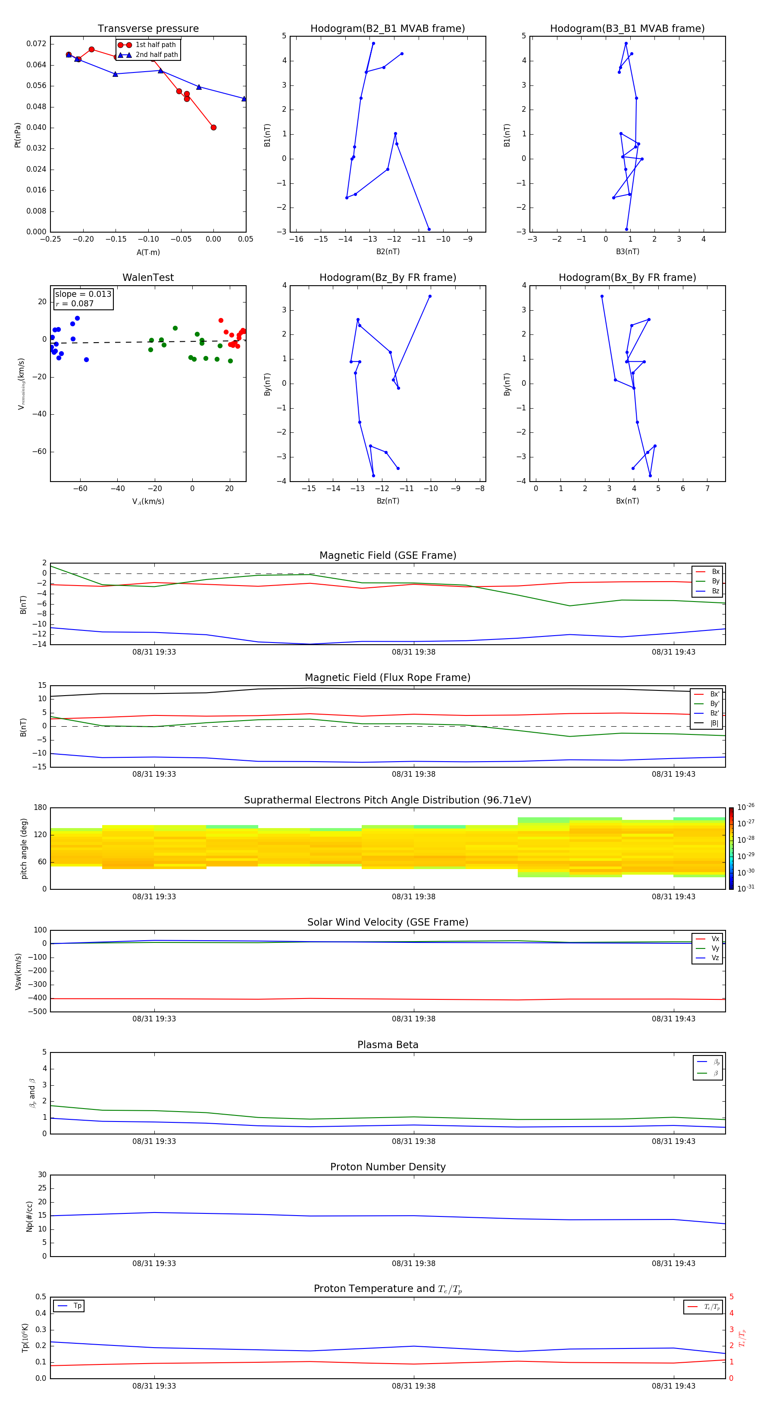Viewport: 776px width, 1424px height.
Task: Select the '1st half path' legend entry
Action: 147,45
